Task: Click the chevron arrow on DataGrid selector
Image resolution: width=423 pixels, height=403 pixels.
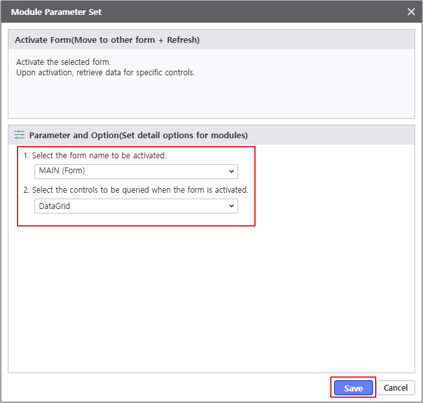Action: click(x=232, y=206)
